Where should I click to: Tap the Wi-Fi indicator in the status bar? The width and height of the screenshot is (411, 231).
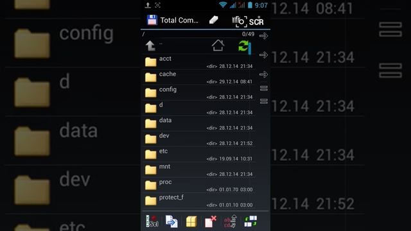pyautogui.click(x=223, y=4)
